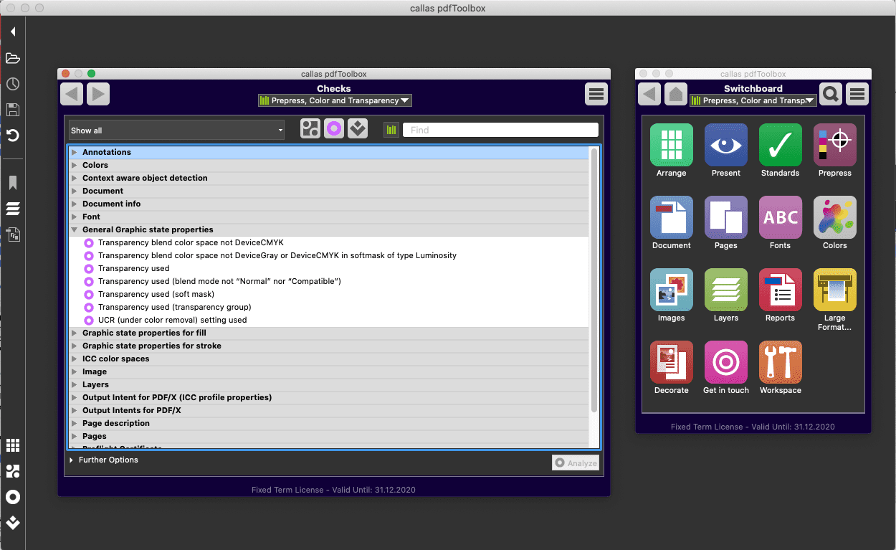
Task: Click the stacked layers icon in sidebar
Action: [12, 209]
